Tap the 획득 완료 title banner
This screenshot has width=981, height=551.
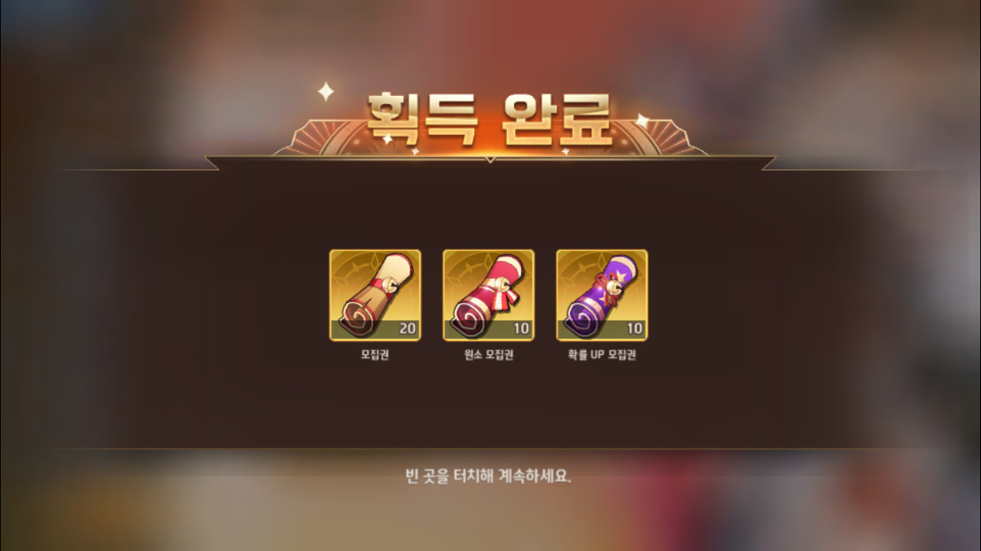click(x=490, y=120)
